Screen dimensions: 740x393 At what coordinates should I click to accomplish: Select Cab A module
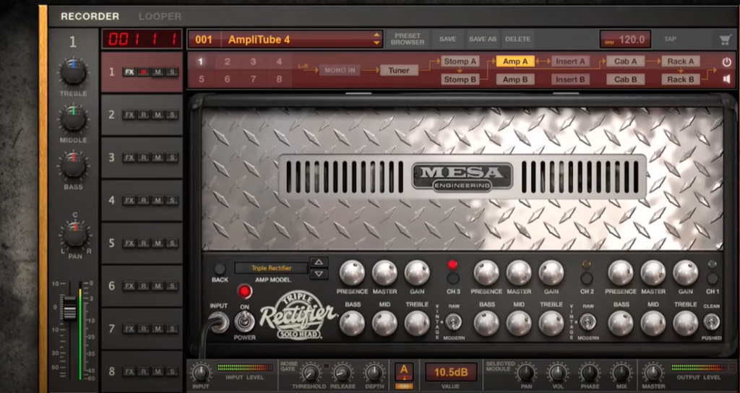click(x=625, y=61)
